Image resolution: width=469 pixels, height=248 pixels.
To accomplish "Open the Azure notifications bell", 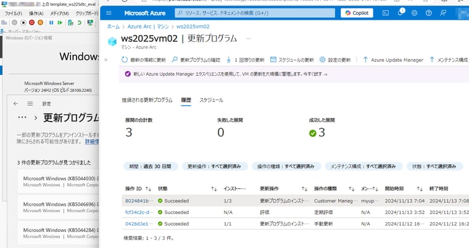I will 401,13.
